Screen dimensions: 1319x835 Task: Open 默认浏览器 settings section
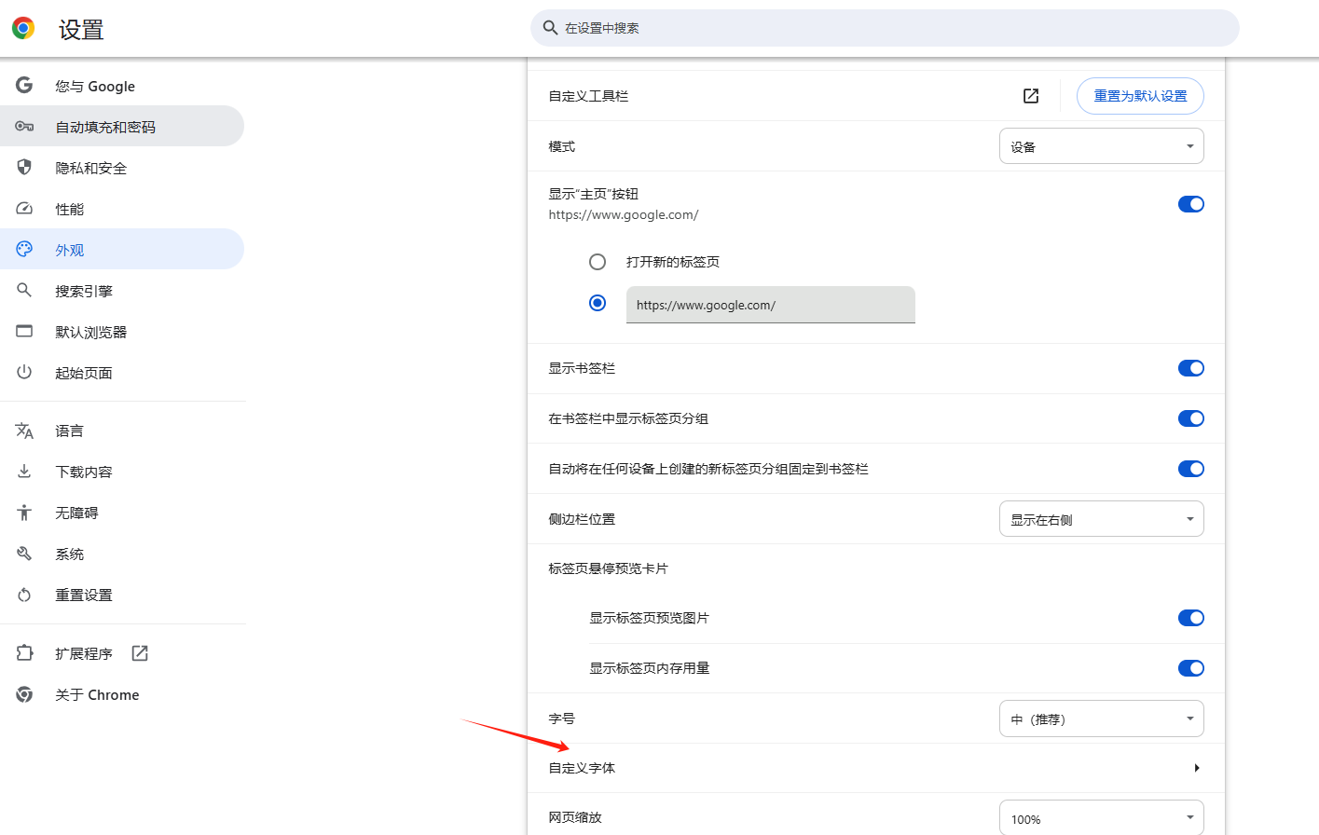(122, 332)
